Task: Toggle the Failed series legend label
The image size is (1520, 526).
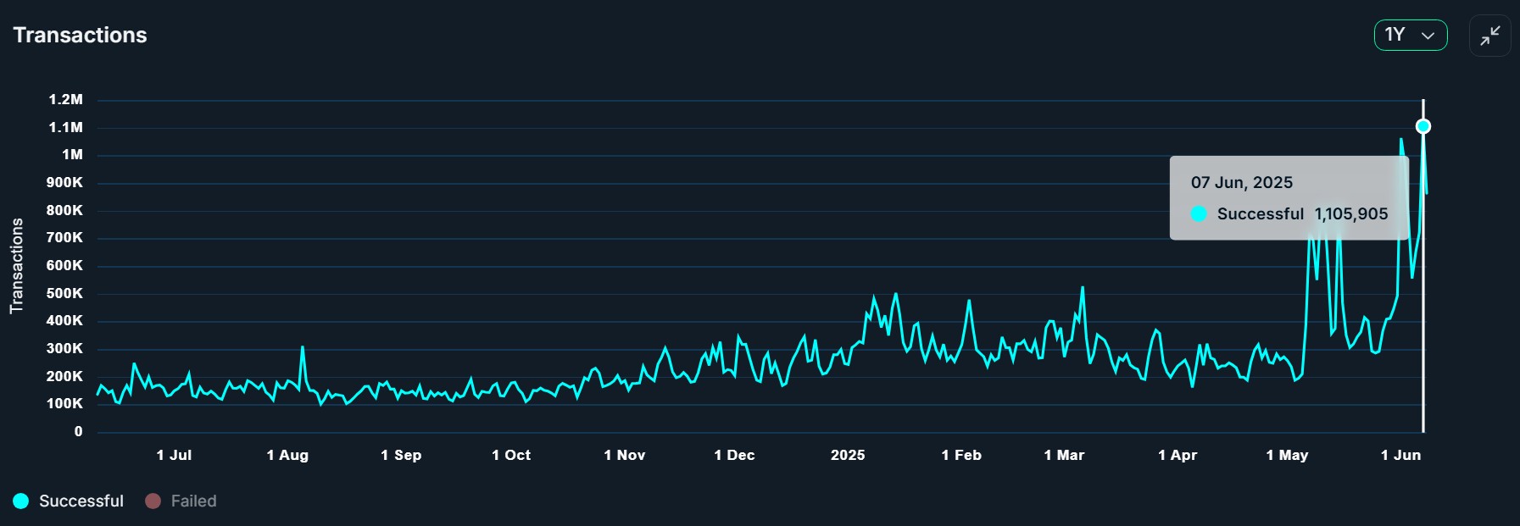Action: point(193,501)
